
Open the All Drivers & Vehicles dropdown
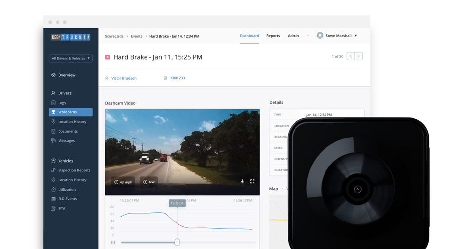(x=71, y=58)
